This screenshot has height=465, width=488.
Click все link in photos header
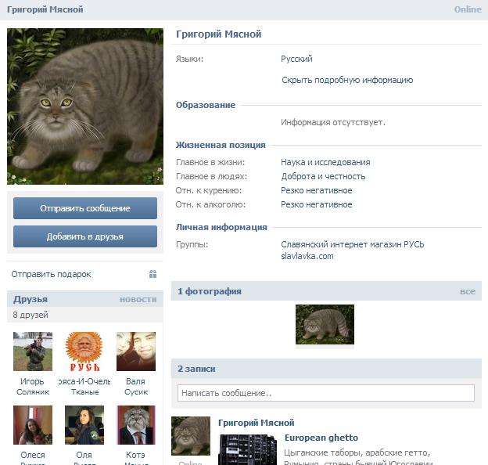[x=468, y=291]
